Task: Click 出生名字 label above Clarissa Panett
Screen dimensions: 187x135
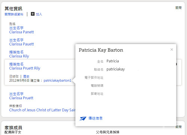Action: (x=16, y=28)
